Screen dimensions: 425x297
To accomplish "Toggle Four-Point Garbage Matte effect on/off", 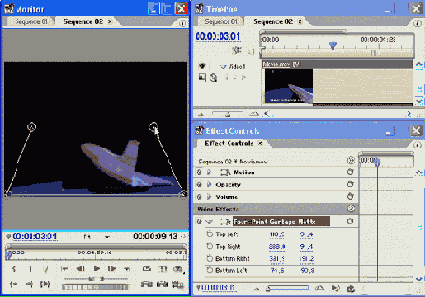I will [200, 221].
